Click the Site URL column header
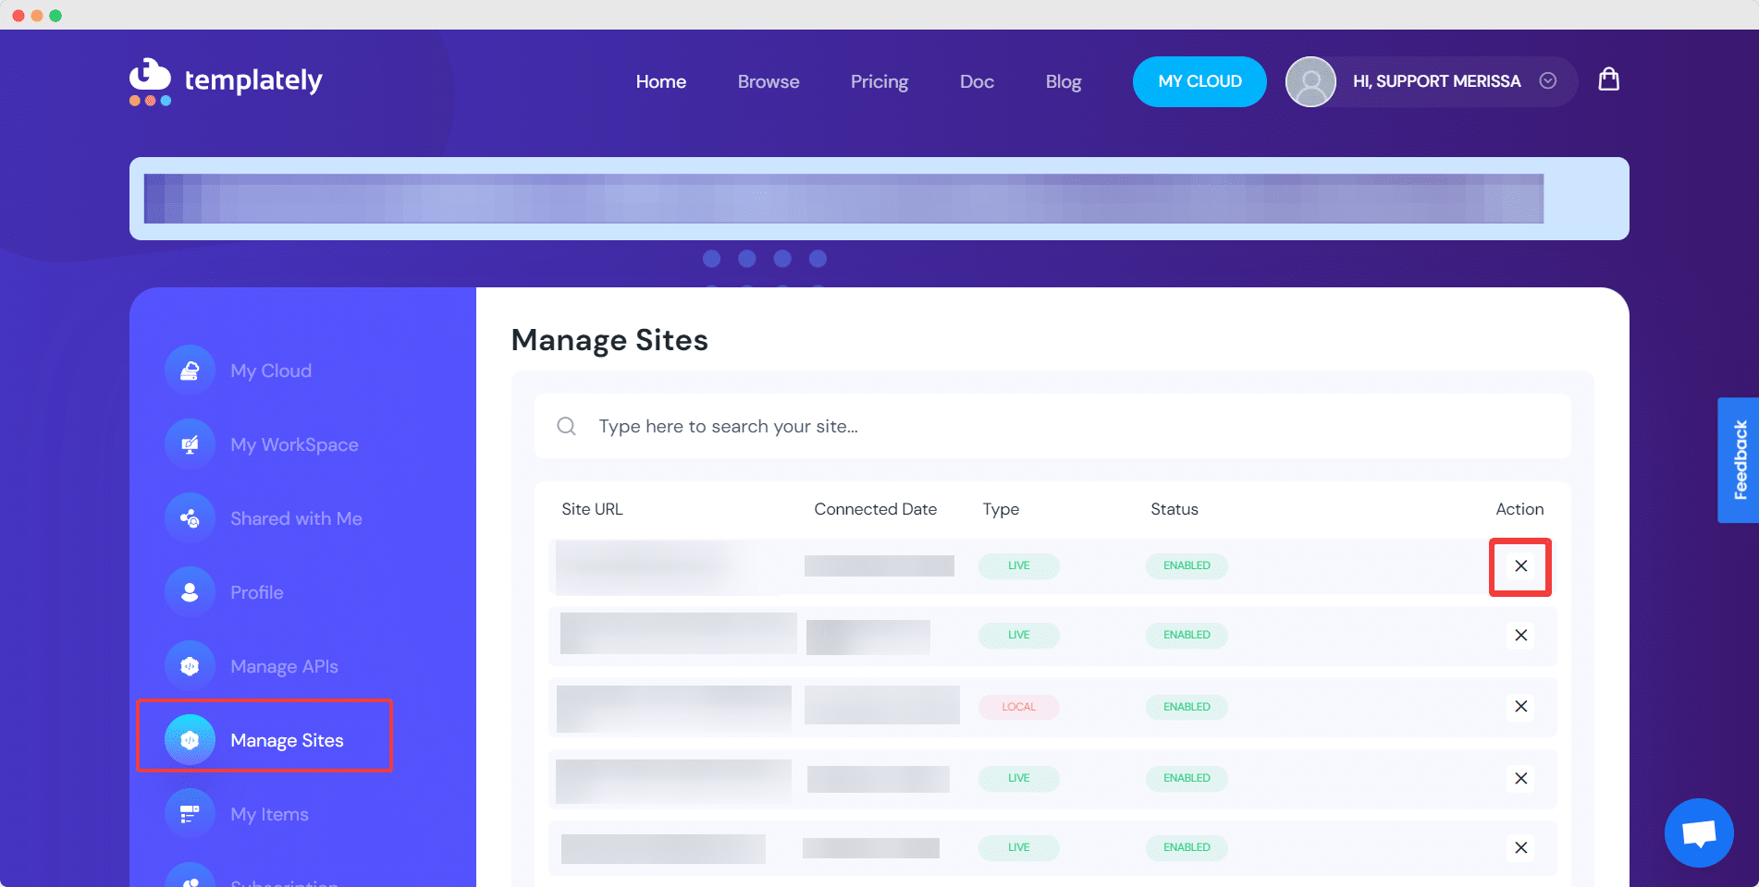 592,509
